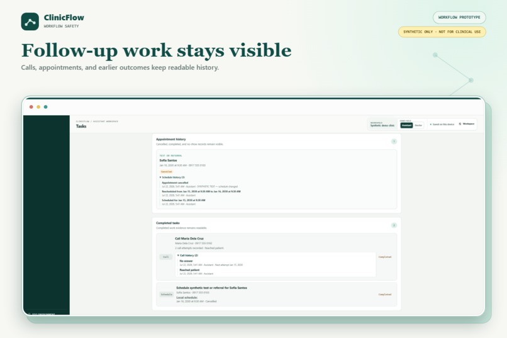Click the Synthetic demo clinic workspace label
507x338 pixels.
(382, 124)
